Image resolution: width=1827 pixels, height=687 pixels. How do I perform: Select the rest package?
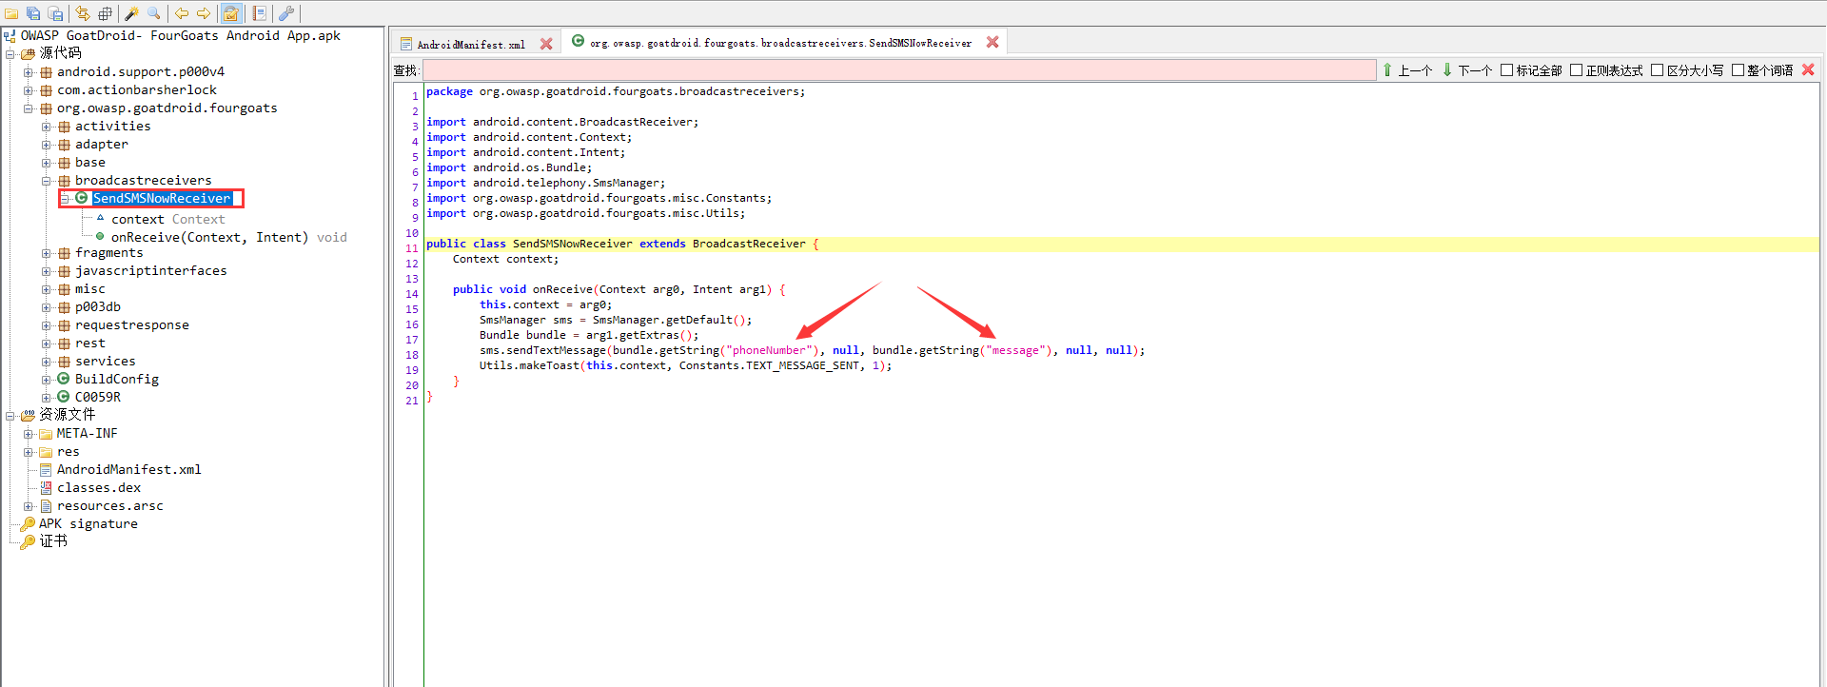(x=89, y=343)
